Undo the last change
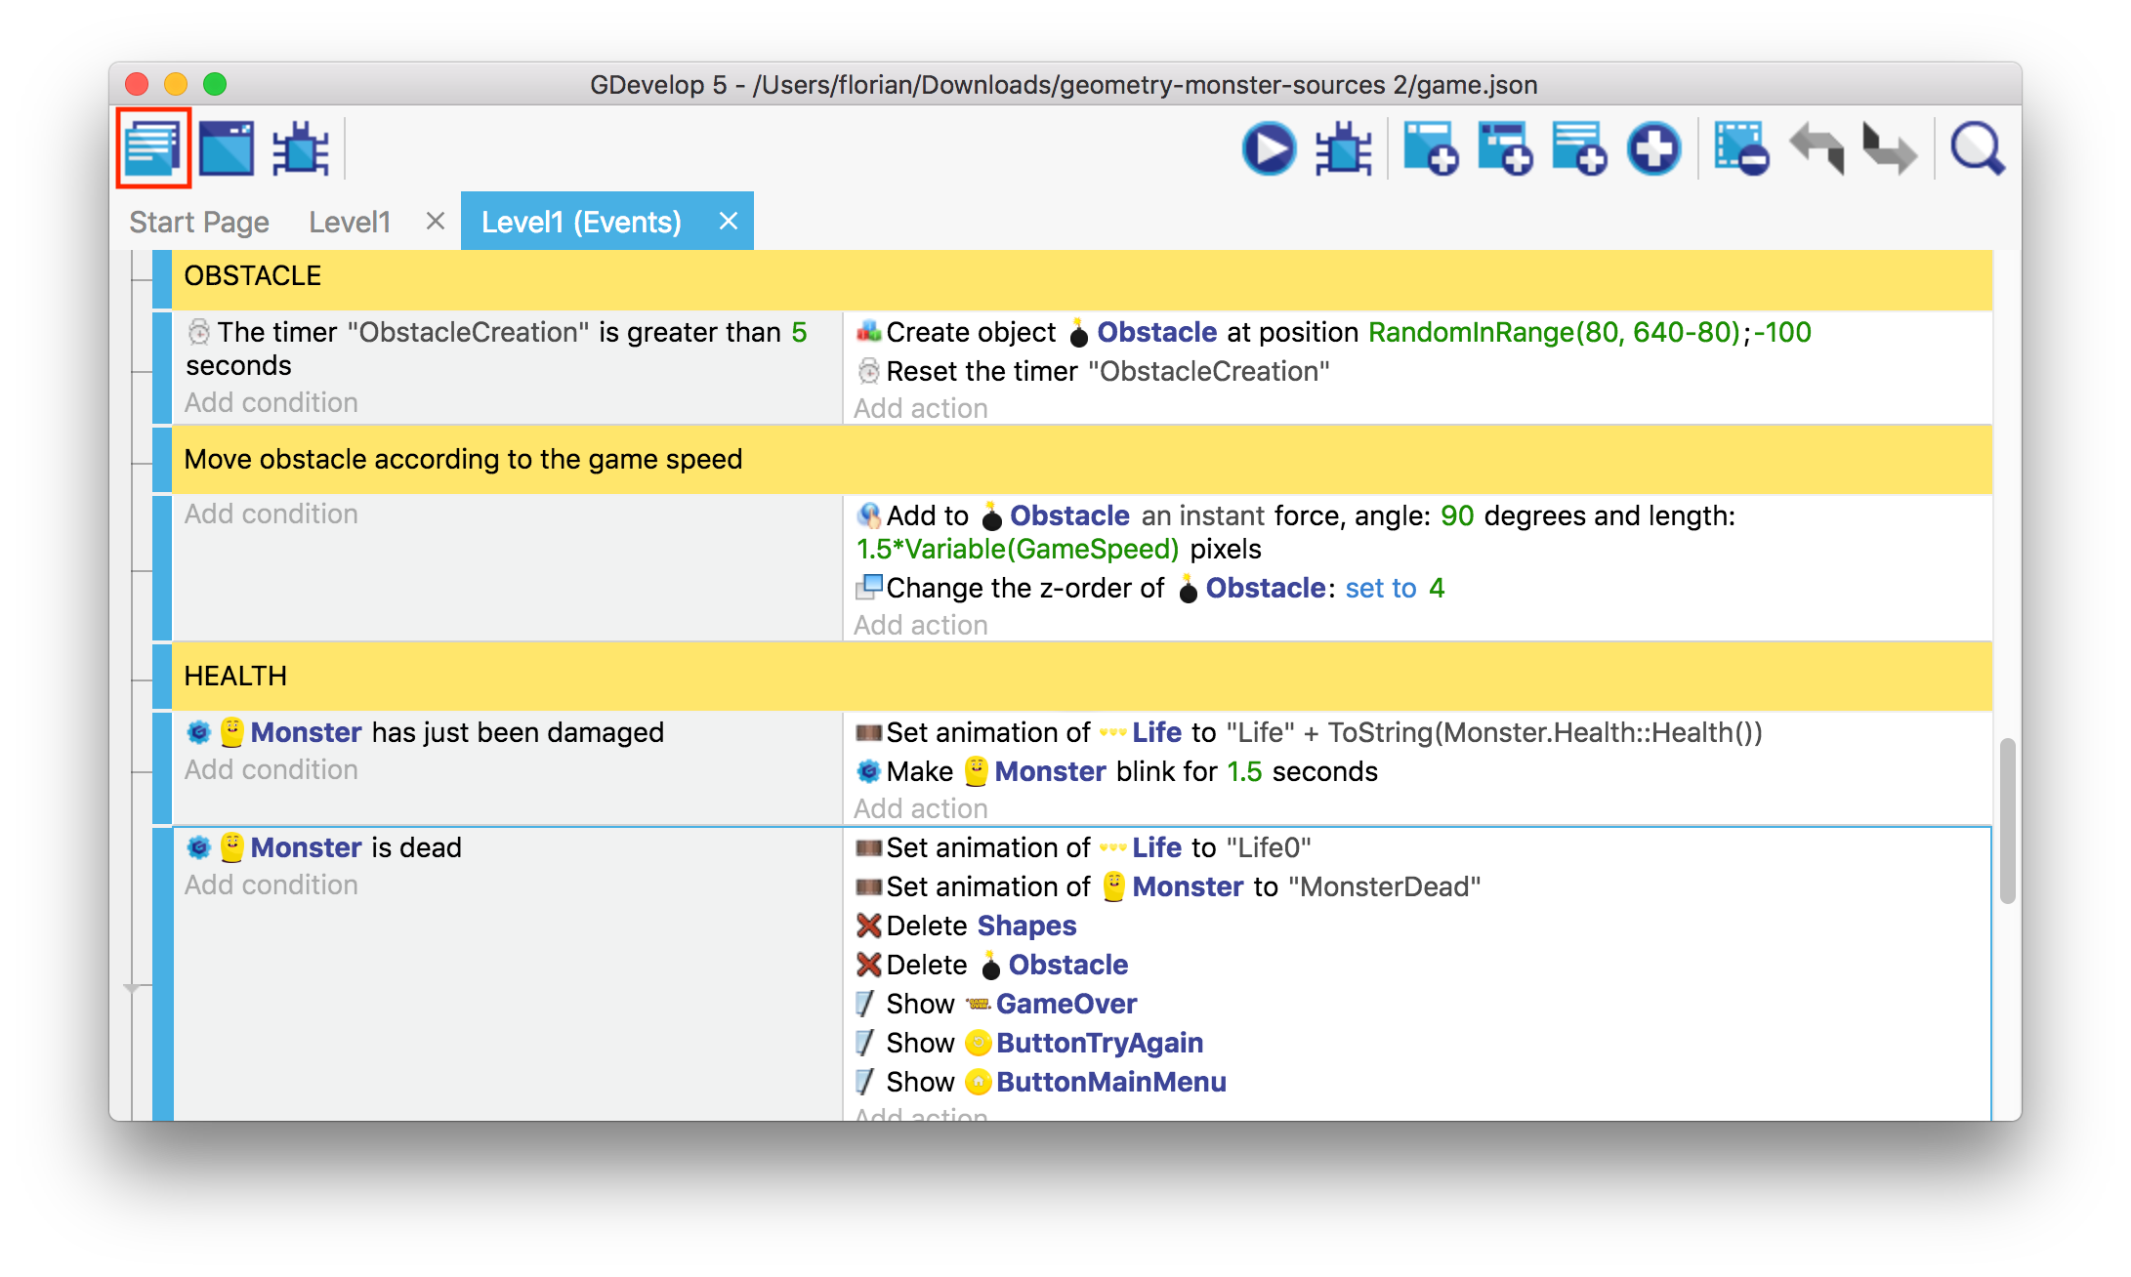The image size is (2131, 1277). (1817, 149)
